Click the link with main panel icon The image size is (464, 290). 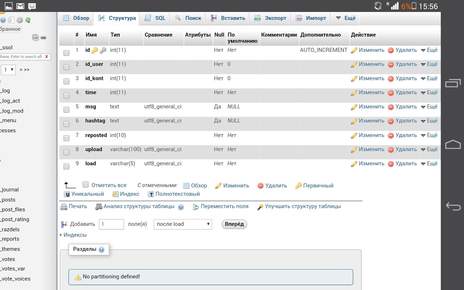point(43,37)
